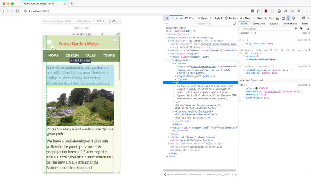
Task: Click DESIGN in the site navigation
Action: pos(72,56)
